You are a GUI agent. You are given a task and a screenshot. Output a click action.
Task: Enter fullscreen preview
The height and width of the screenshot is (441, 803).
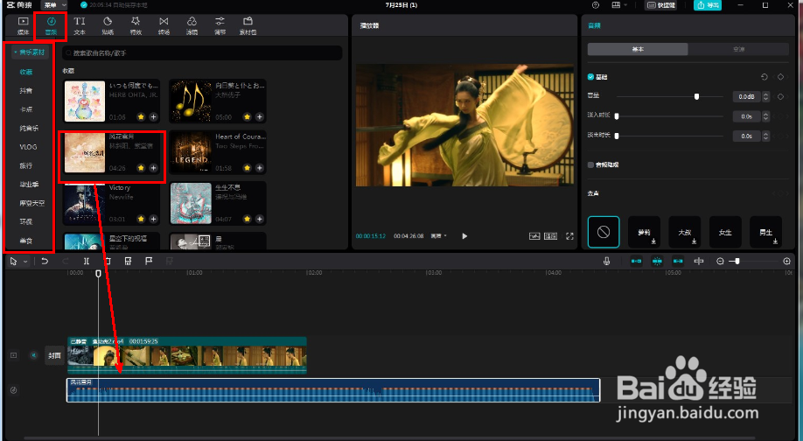pyautogui.click(x=569, y=236)
